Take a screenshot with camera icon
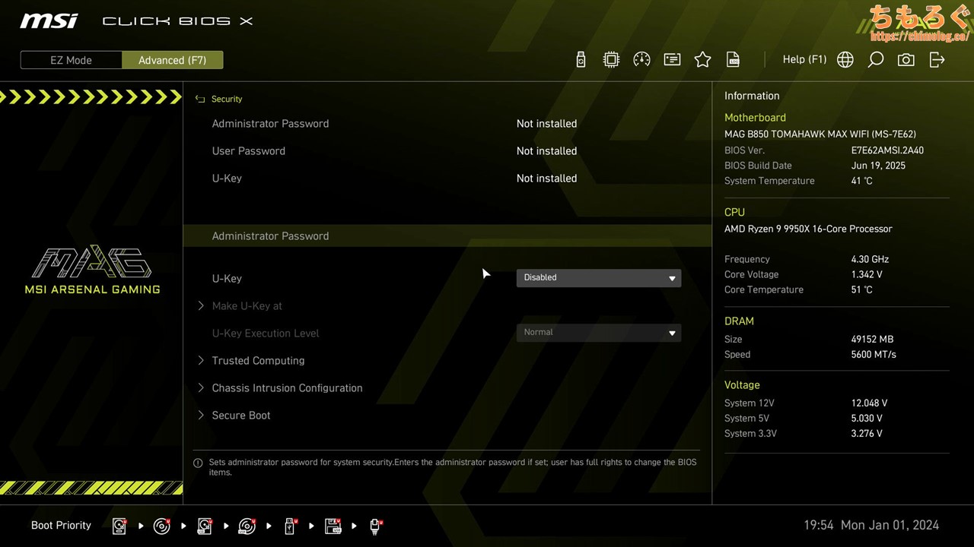Image resolution: width=974 pixels, height=547 pixels. pyautogui.click(x=906, y=60)
